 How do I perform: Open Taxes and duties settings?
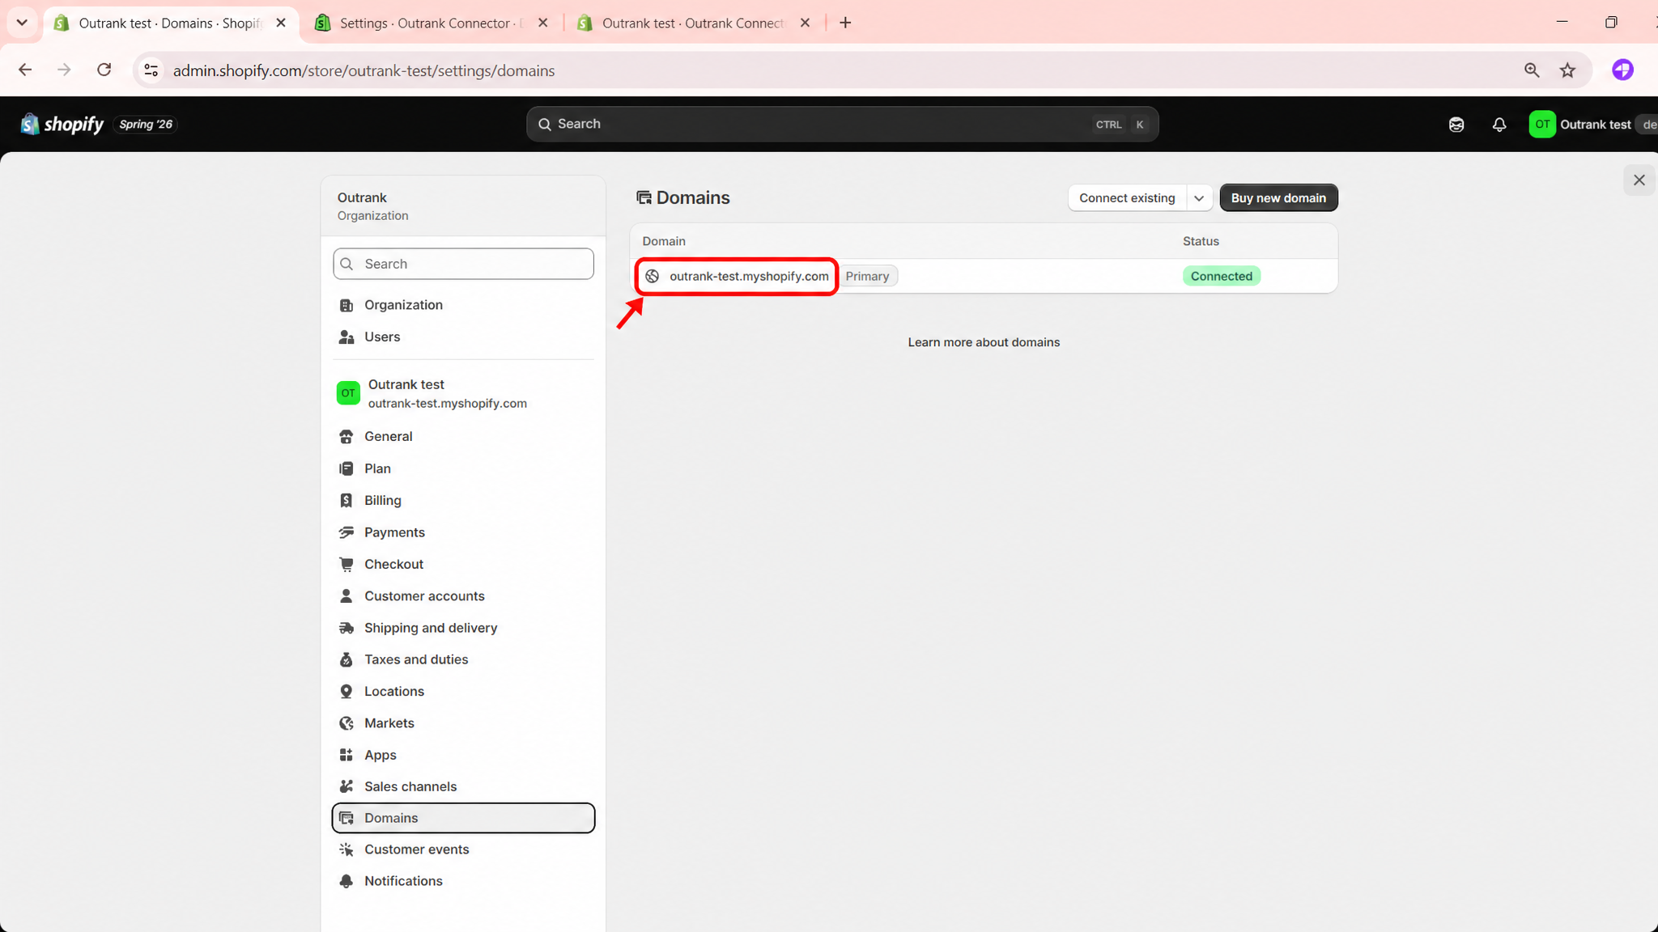click(x=463, y=659)
